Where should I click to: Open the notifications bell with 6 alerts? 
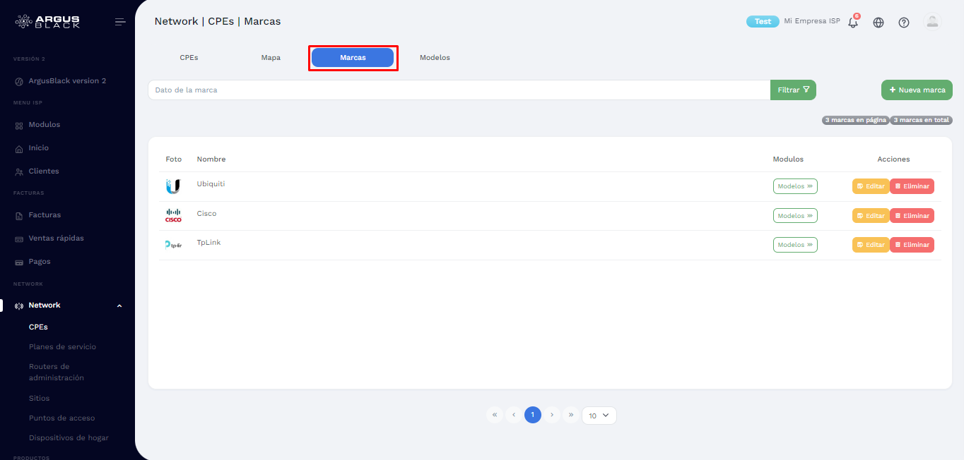tap(852, 22)
